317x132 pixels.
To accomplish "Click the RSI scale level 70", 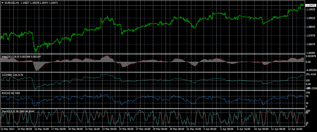I will click(307, 97).
